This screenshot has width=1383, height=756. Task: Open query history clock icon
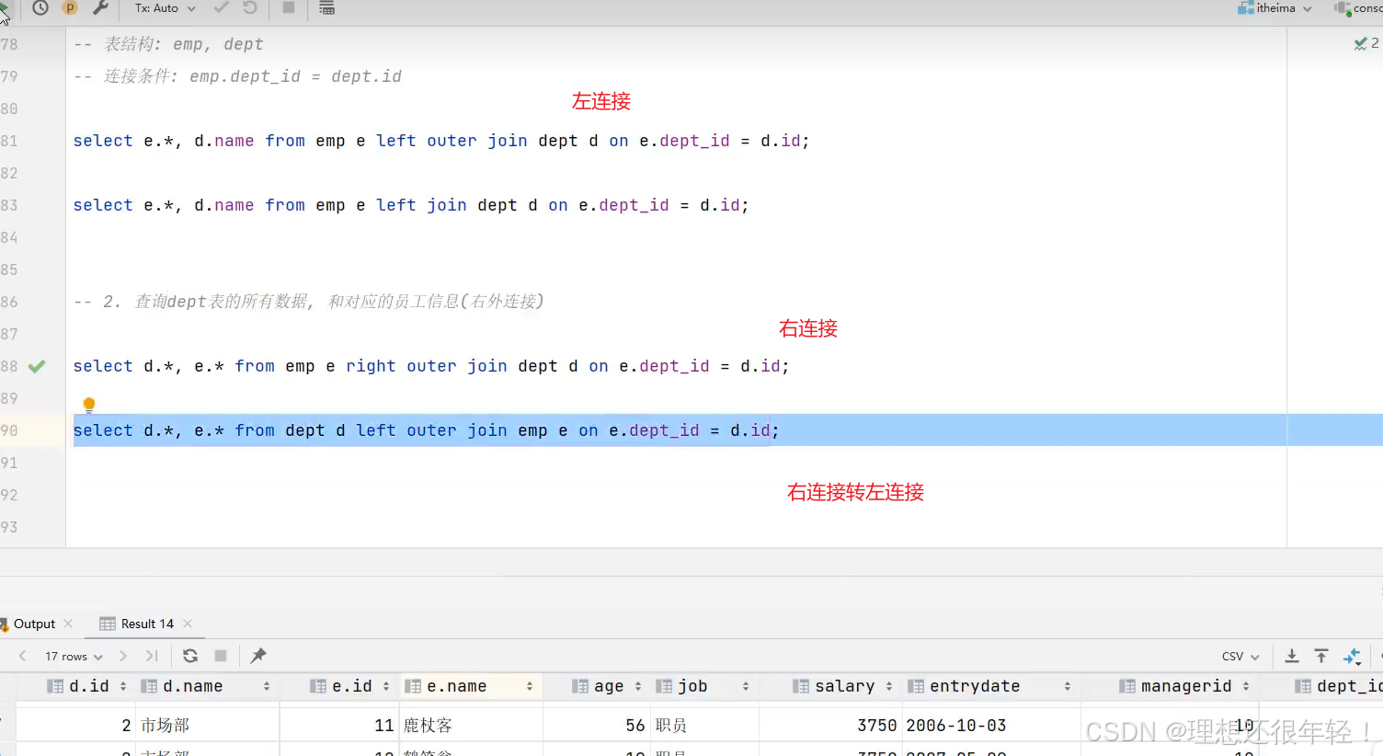coord(40,8)
